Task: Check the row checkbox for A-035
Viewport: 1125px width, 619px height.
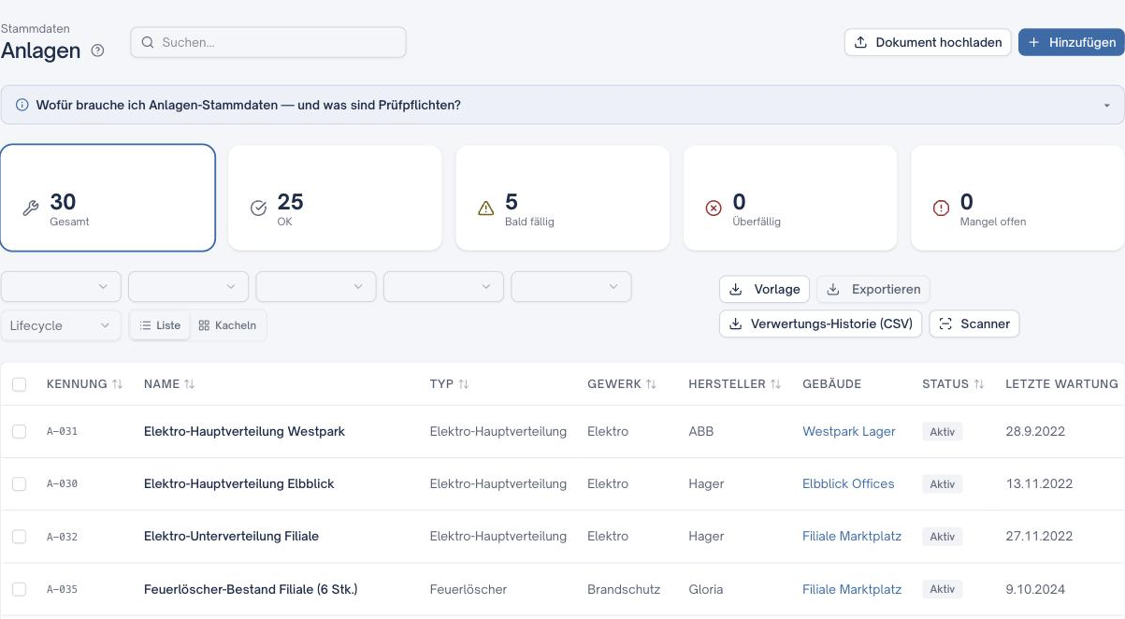Action: pyautogui.click(x=20, y=589)
